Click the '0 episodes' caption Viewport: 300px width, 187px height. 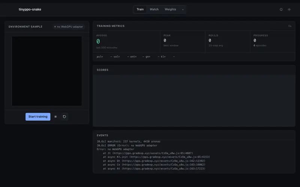pos(260,45)
